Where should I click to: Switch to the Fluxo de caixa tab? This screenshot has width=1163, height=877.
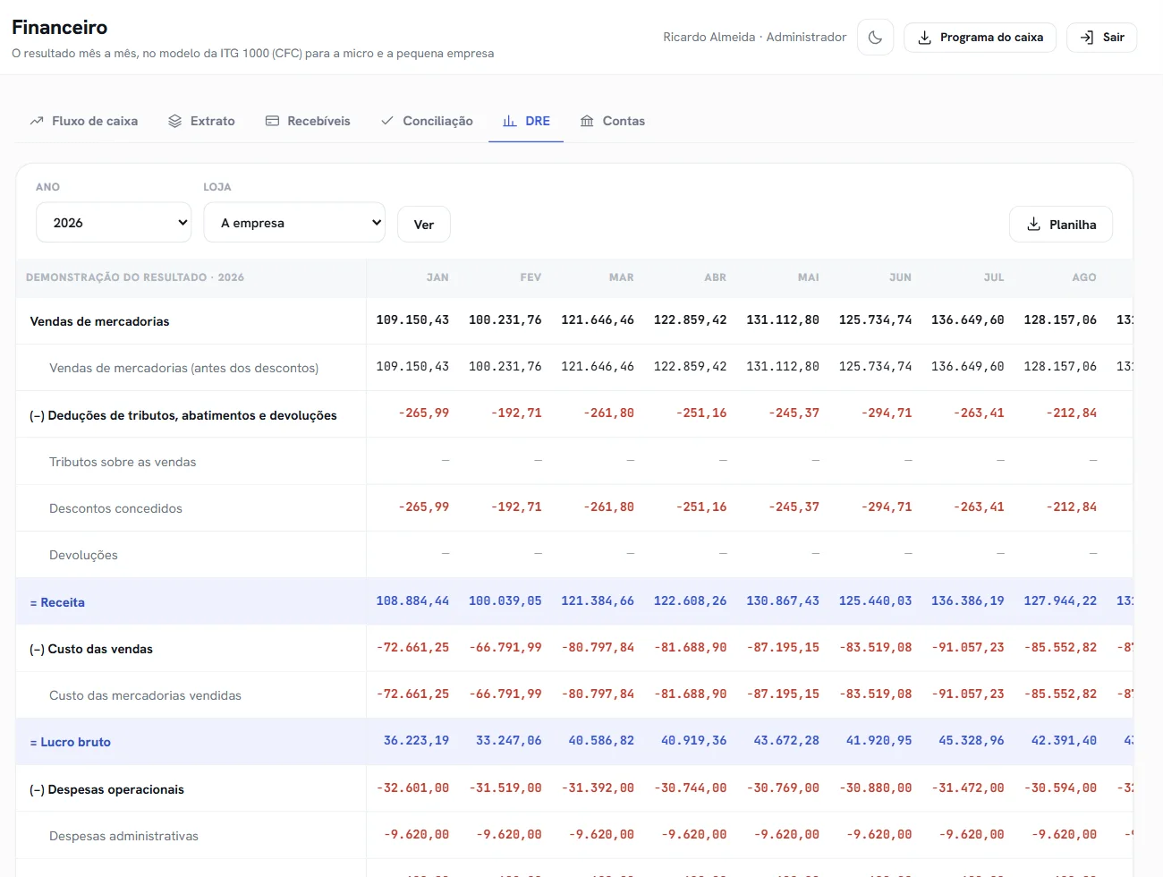coord(84,121)
